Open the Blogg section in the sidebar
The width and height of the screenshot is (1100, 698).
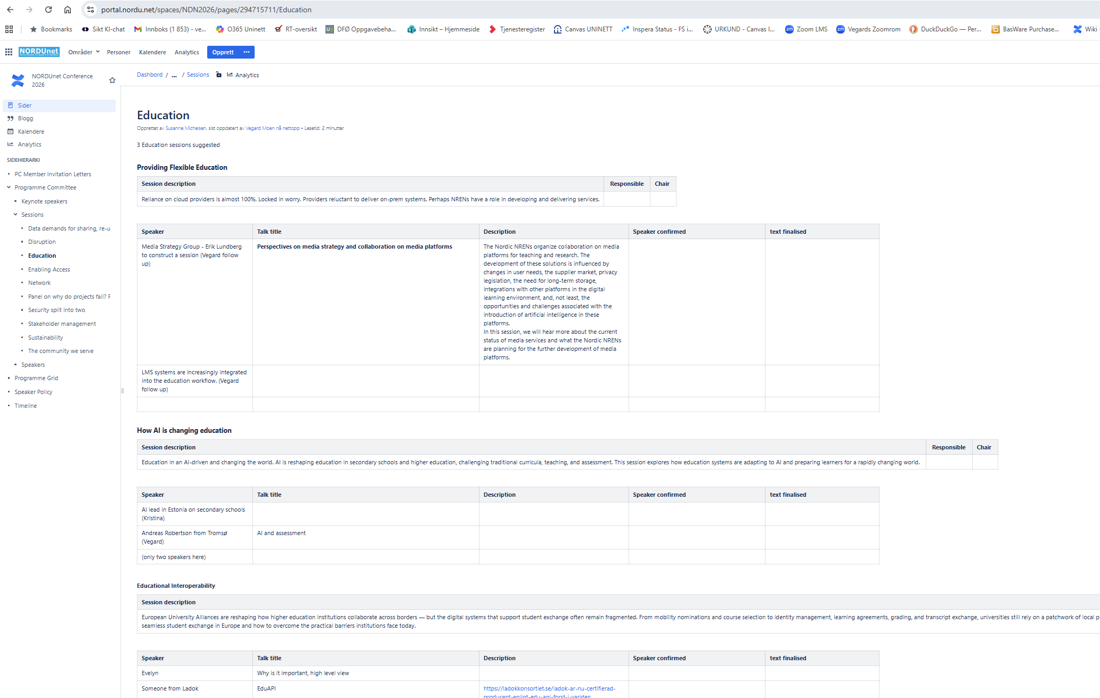tap(26, 119)
